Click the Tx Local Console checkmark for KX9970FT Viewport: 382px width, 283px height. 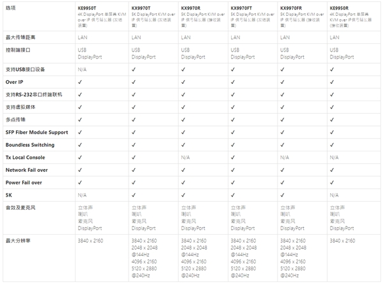(233, 157)
